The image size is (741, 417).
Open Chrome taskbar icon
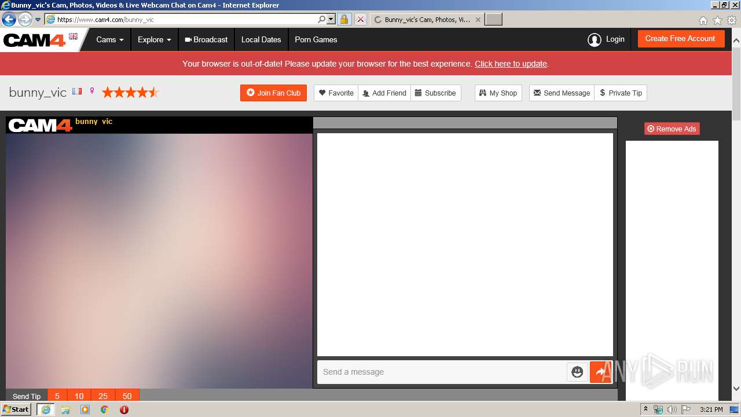pos(105,409)
